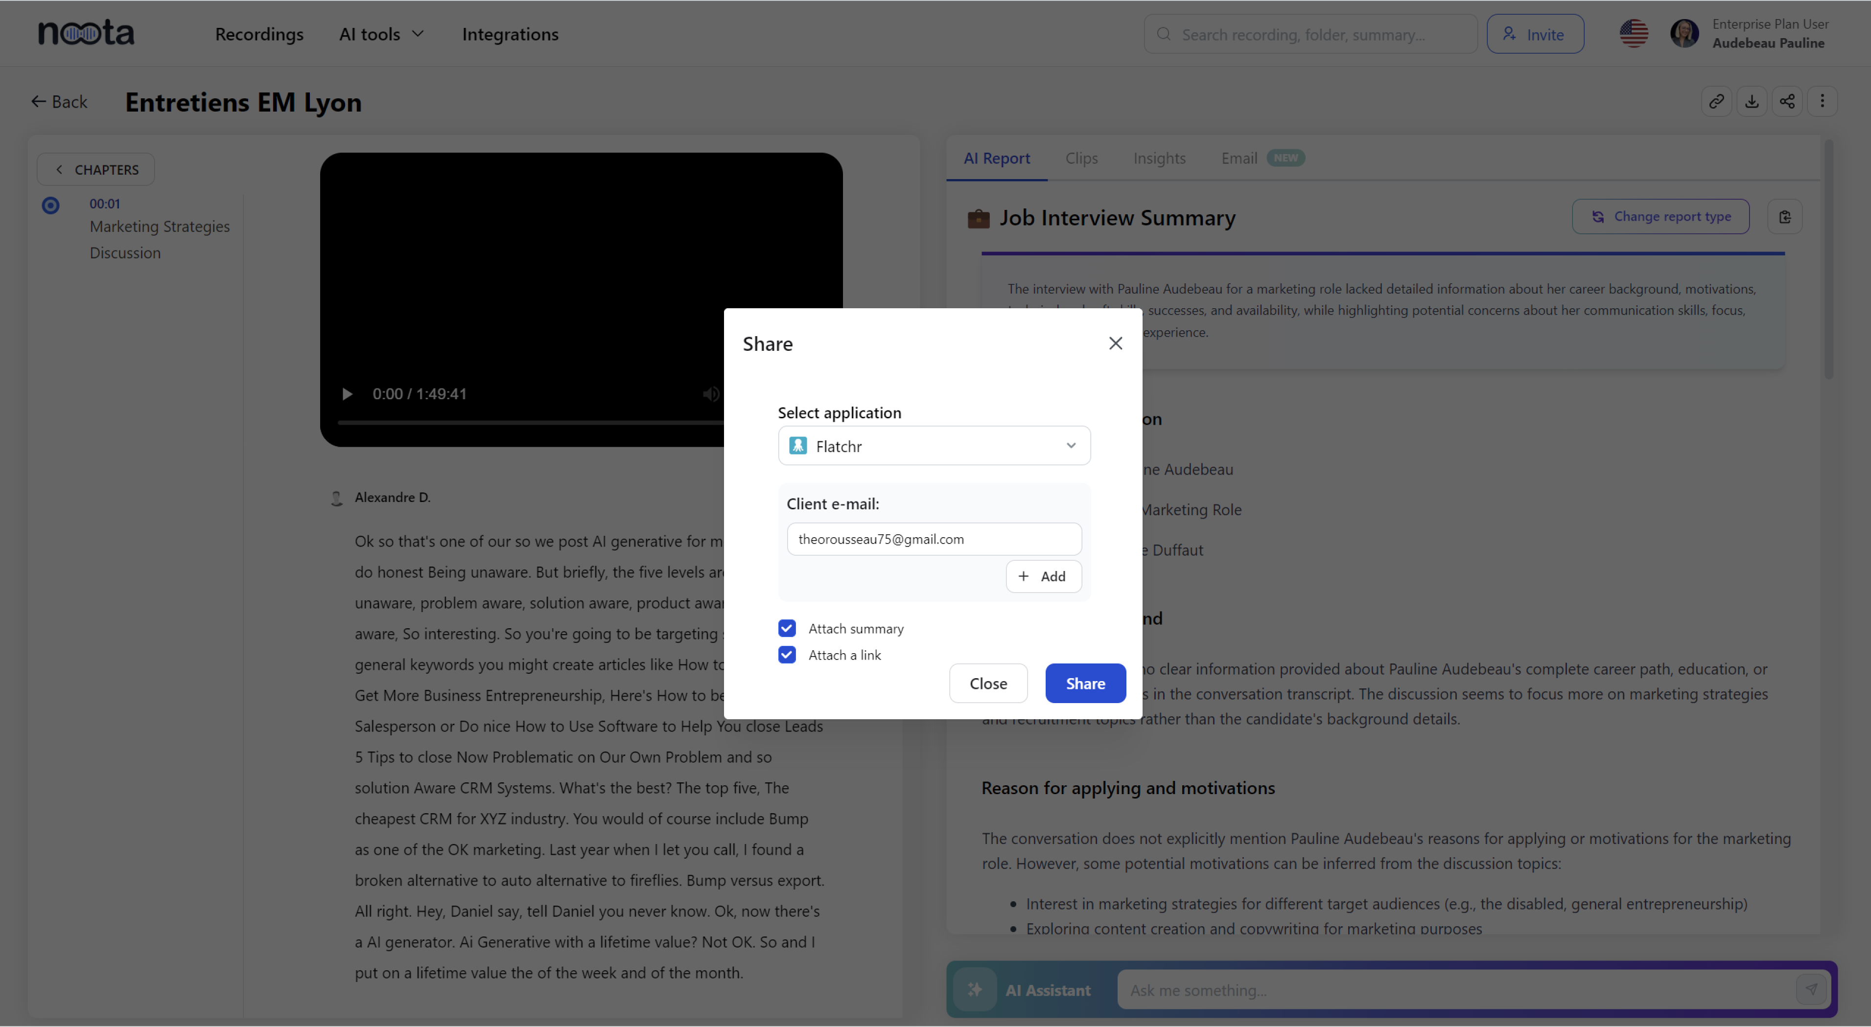The image size is (1871, 1027).
Task: Click the Add email button
Action: (1043, 576)
